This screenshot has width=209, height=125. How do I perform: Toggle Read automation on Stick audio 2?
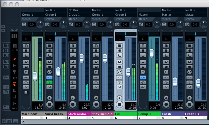tap(96, 62)
